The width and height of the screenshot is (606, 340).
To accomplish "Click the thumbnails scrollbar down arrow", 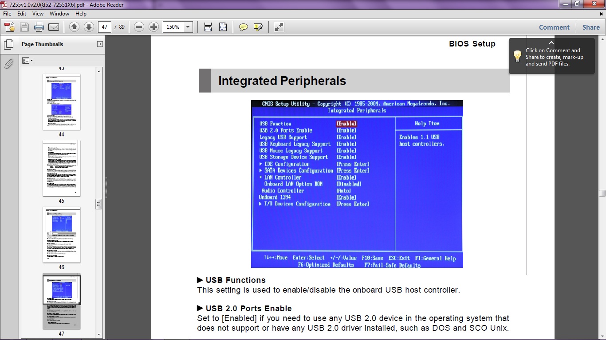I will point(99,335).
